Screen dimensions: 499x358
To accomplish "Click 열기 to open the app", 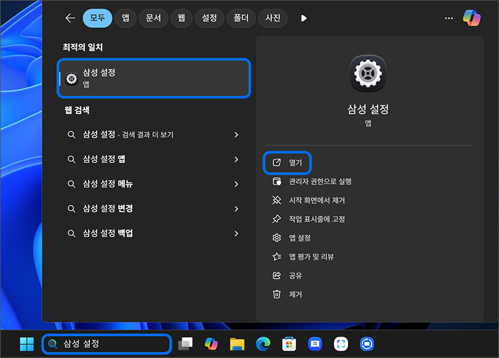I will (x=287, y=163).
